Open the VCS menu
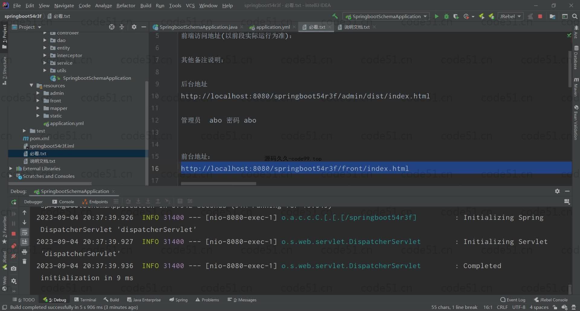The width and height of the screenshot is (580, 311). pos(190,5)
